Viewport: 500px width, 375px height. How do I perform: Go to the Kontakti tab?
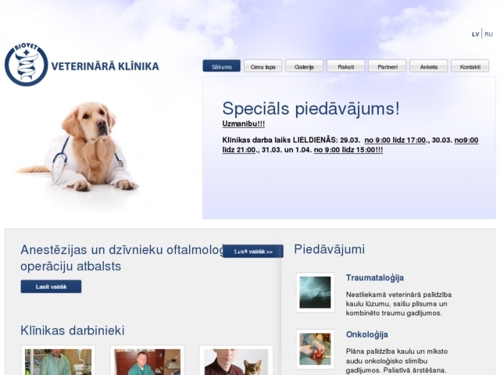(x=470, y=66)
